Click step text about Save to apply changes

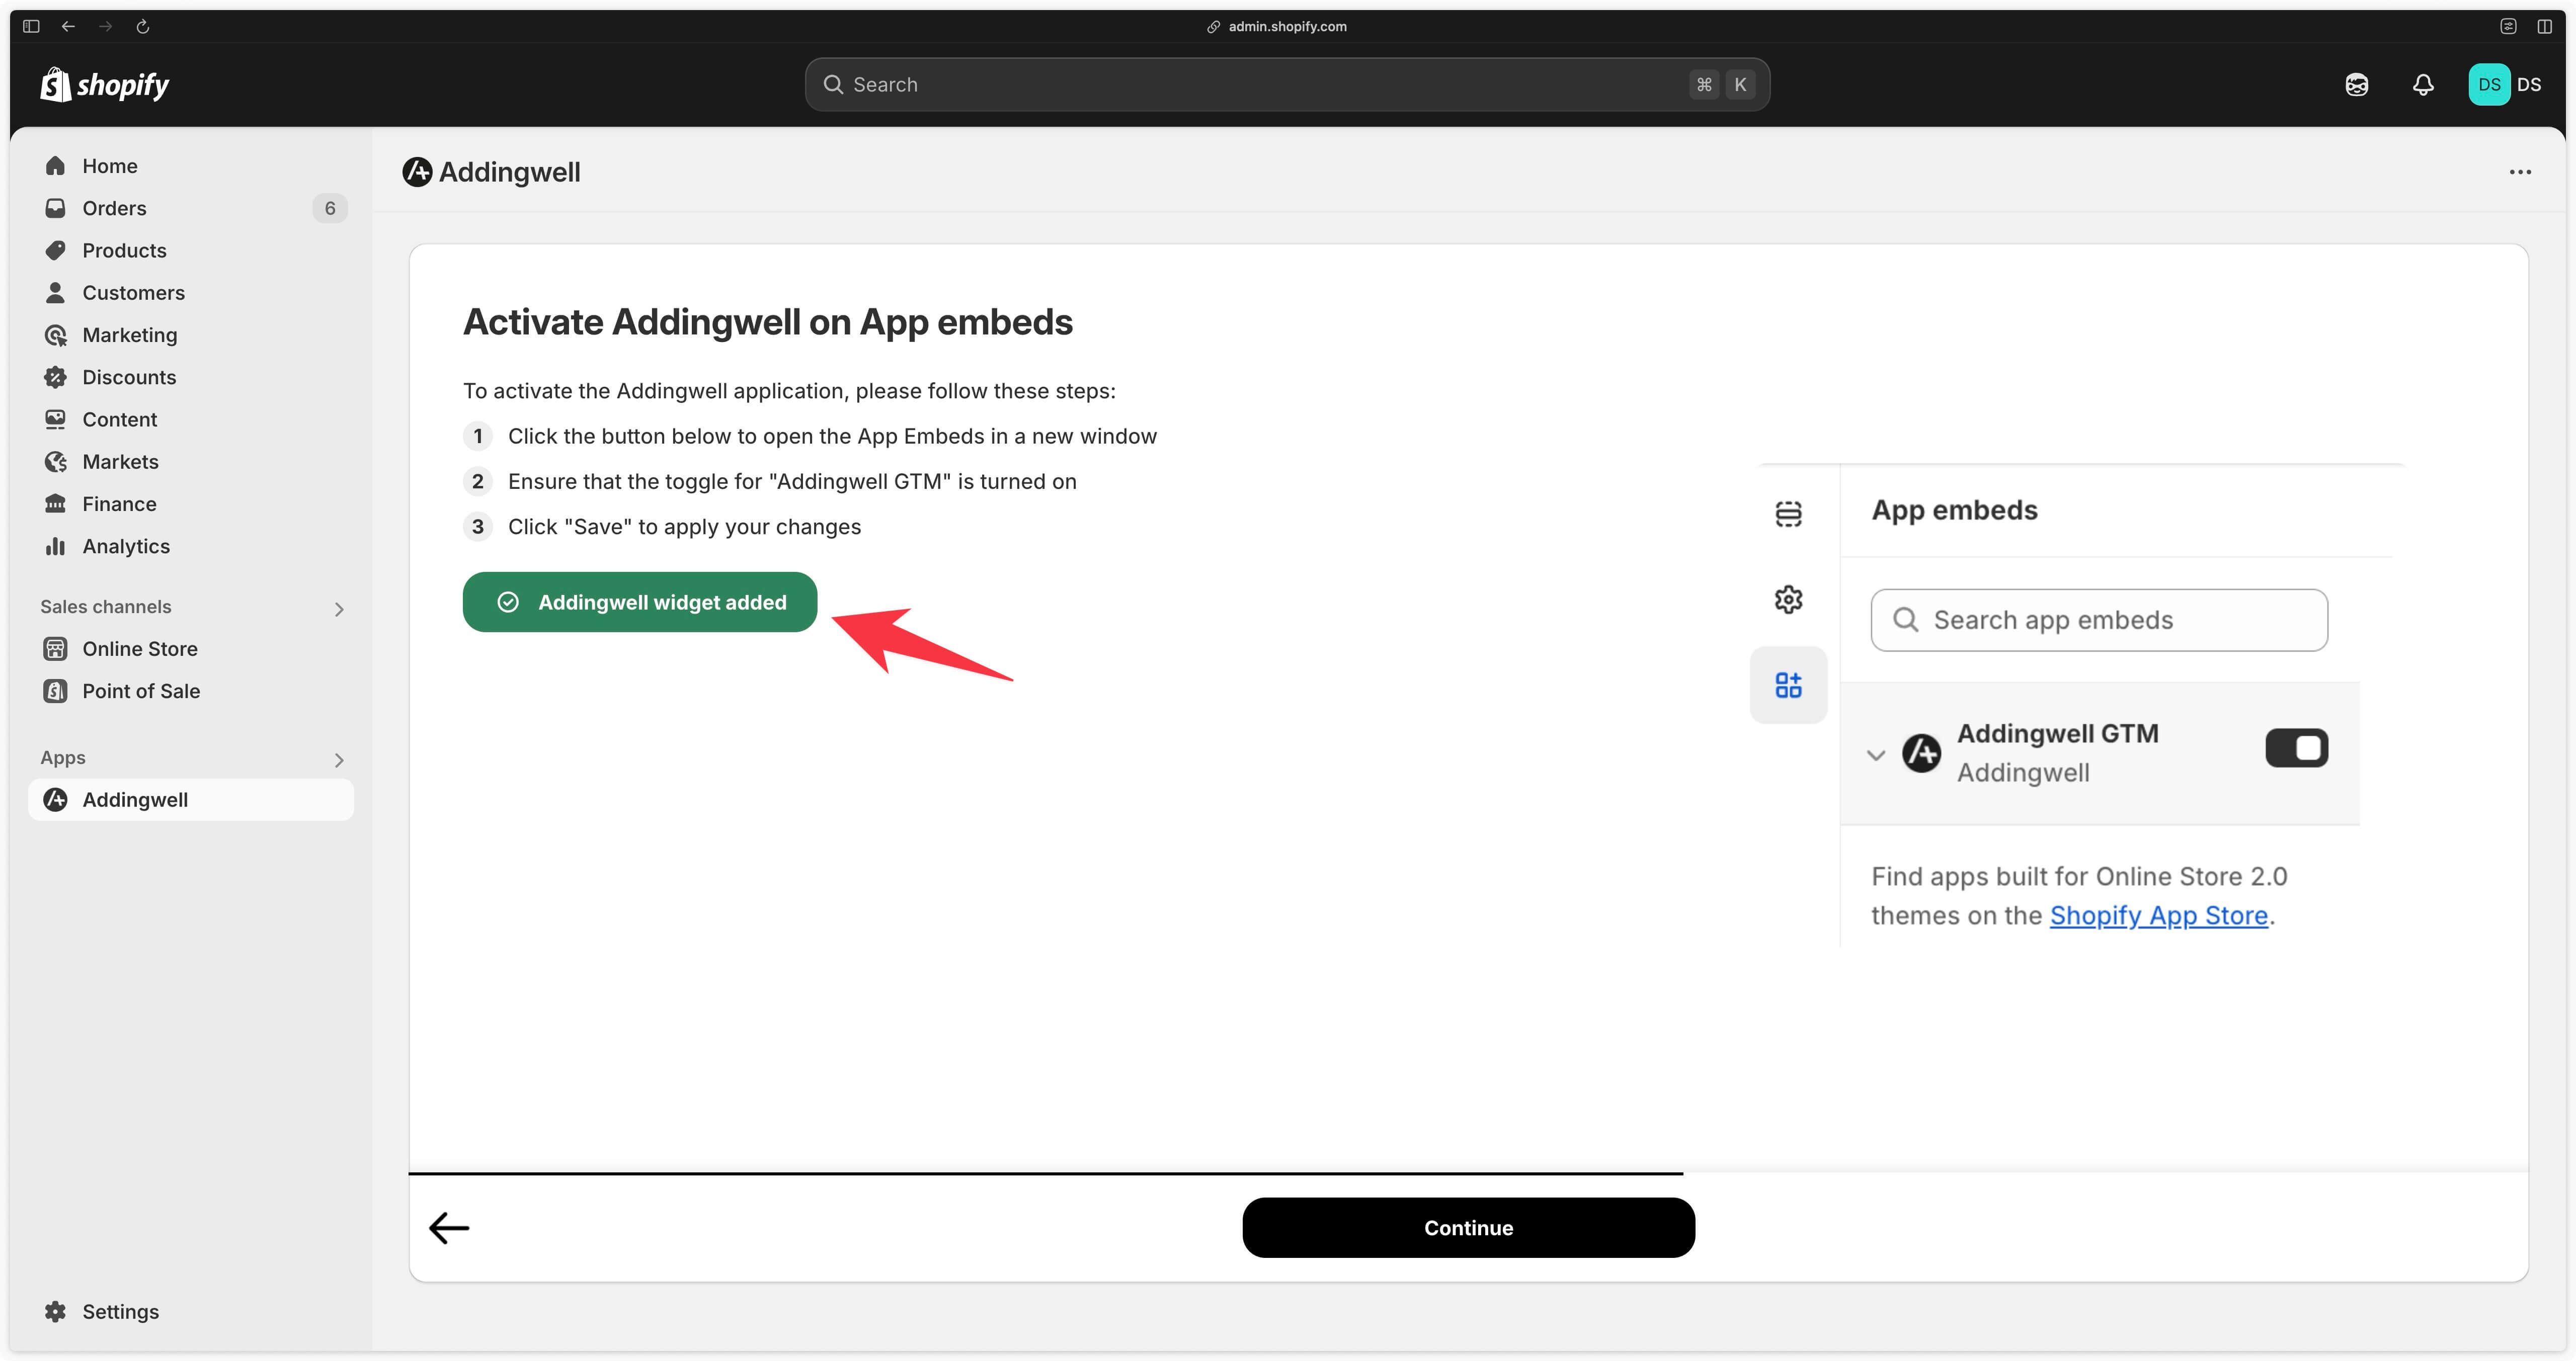click(684, 527)
